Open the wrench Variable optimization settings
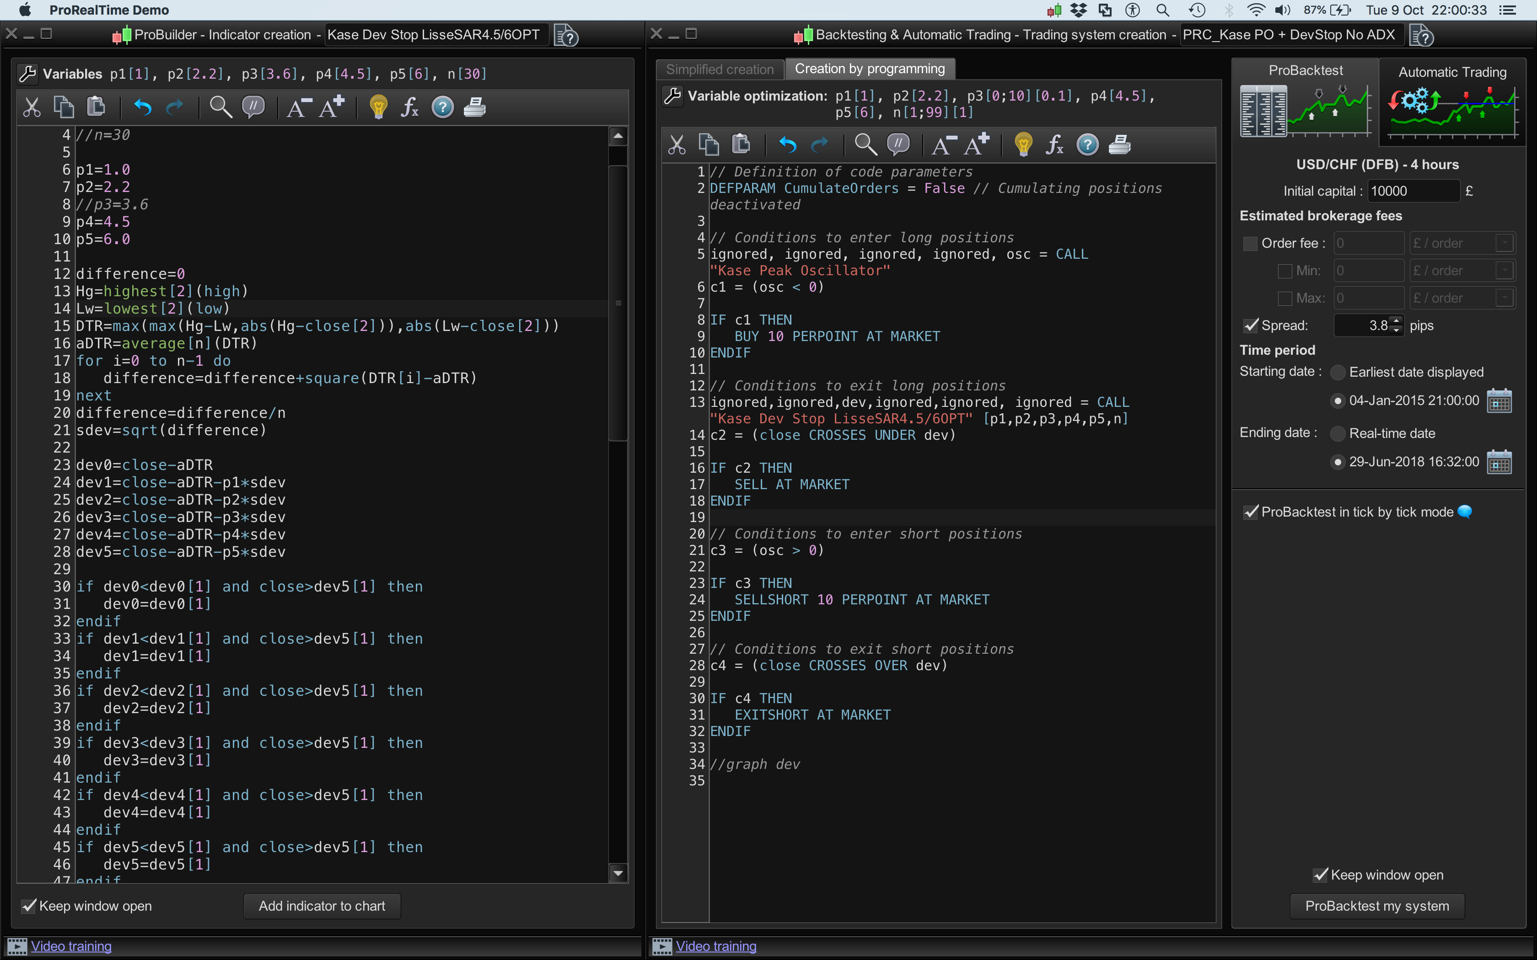Viewport: 1537px width, 960px height. click(x=672, y=96)
